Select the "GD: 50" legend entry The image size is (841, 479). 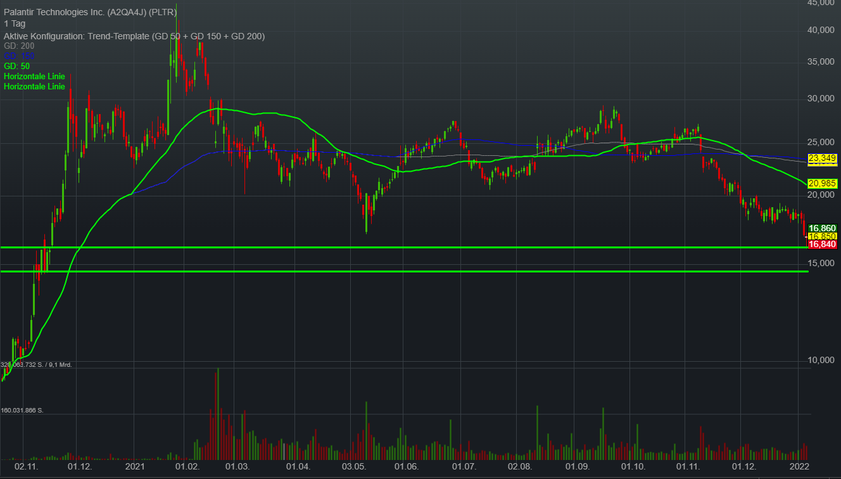coord(16,67)
